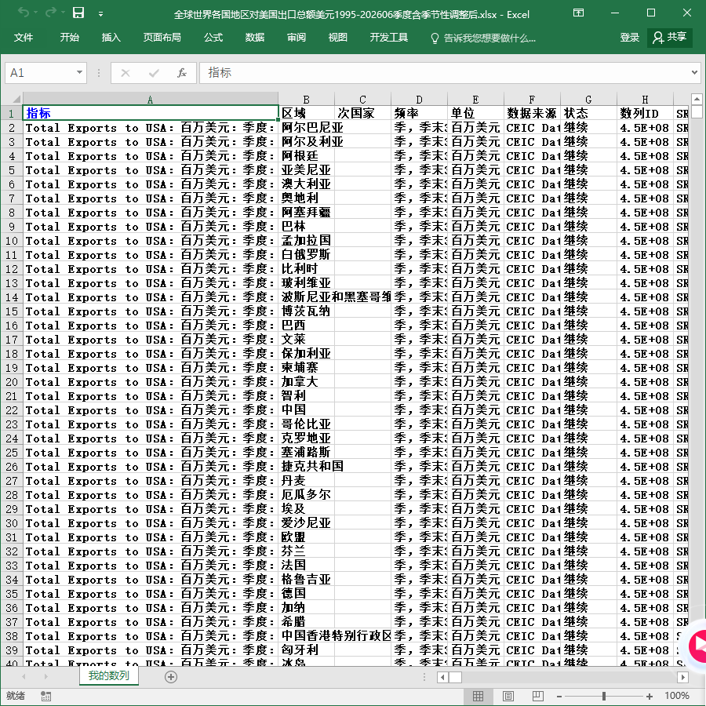The image size is (706, 706).
Task: Open the 公式 ribbon tab
Action: click(213, 38)
